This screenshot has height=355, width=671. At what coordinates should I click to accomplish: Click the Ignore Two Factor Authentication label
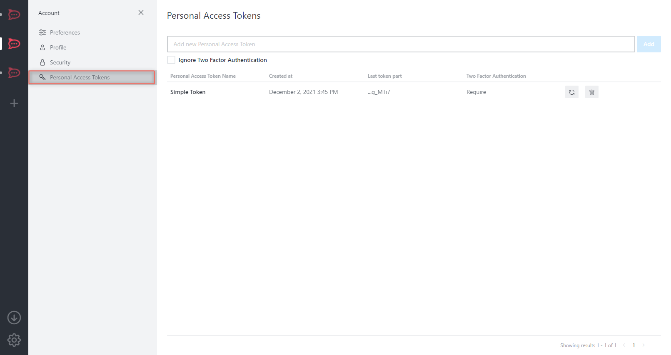pos(223,60)
